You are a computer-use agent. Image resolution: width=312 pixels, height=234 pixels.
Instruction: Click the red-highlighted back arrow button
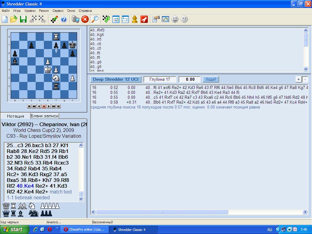tap(44, 106)
